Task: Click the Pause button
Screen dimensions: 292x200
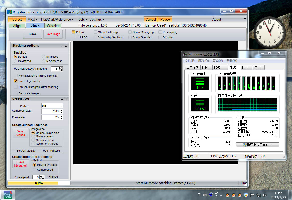Action: [165, 19]
